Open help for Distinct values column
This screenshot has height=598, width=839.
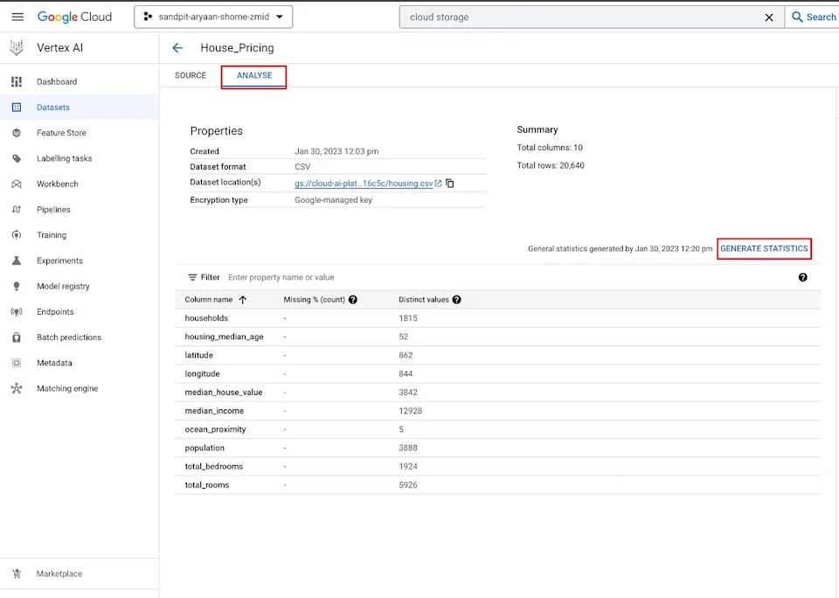pos(456,300)
